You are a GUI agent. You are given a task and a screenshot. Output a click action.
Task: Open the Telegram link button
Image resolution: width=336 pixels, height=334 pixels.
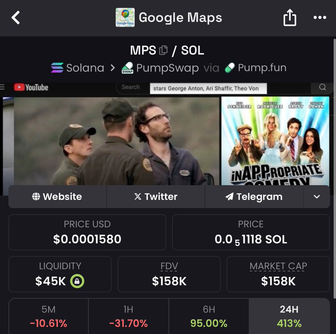[254, 197]
